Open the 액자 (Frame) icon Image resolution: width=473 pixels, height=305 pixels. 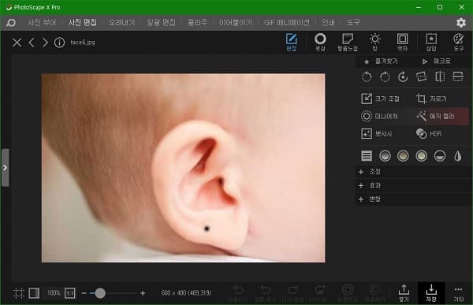(402, 43)
